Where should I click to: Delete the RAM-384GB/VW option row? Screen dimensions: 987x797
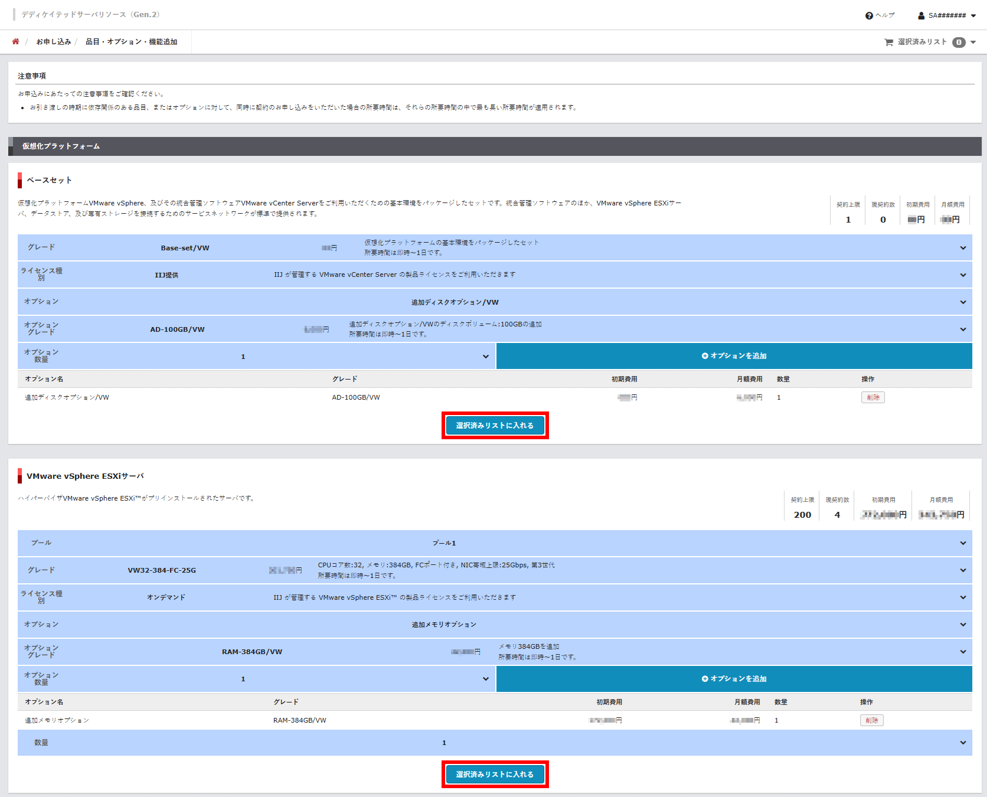pos(871,720)
